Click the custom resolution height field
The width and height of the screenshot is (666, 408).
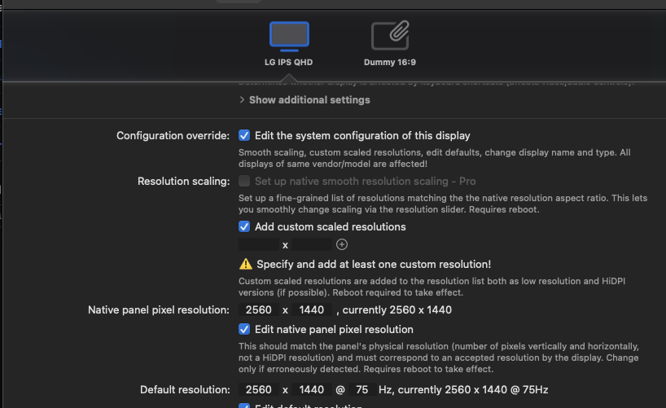click(311, 244)
